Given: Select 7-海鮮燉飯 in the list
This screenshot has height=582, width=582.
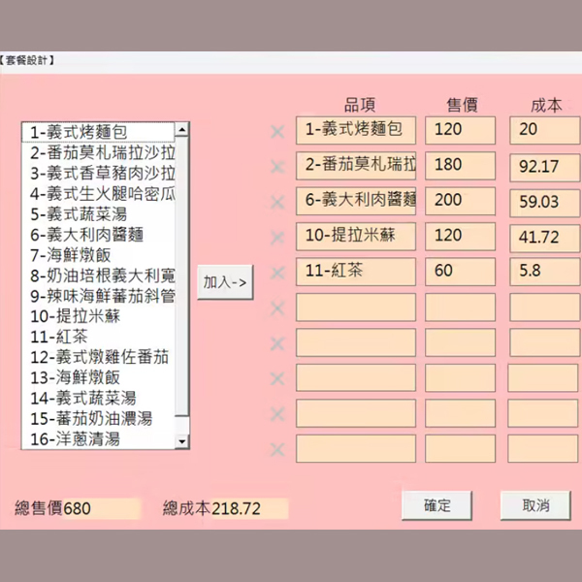Looking at the screenshot, I should coord(97,254).
